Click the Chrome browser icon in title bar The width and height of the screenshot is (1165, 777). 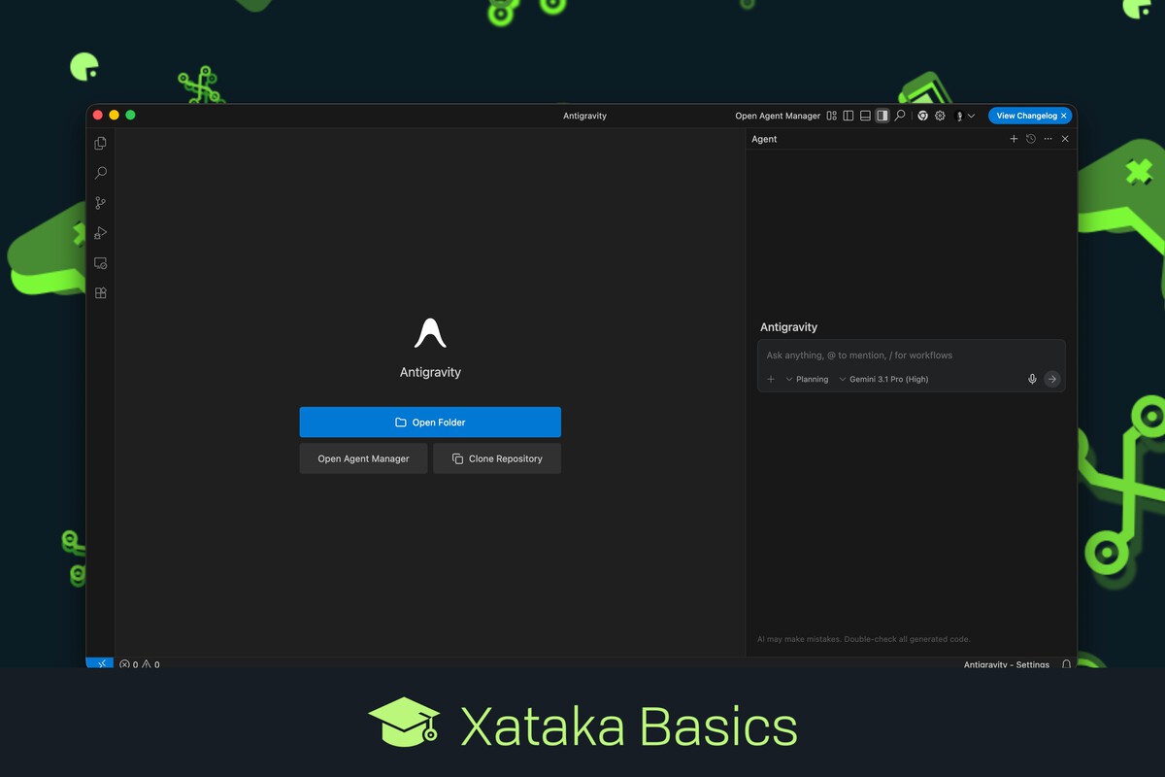(922, 116)
